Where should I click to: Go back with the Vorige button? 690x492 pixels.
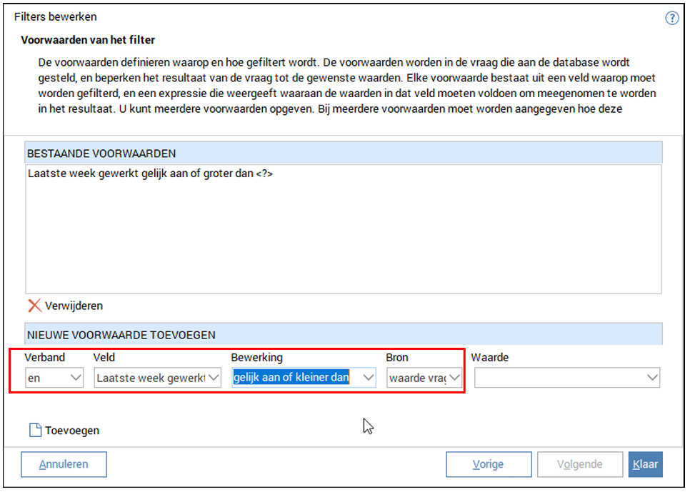coord(488,464)
